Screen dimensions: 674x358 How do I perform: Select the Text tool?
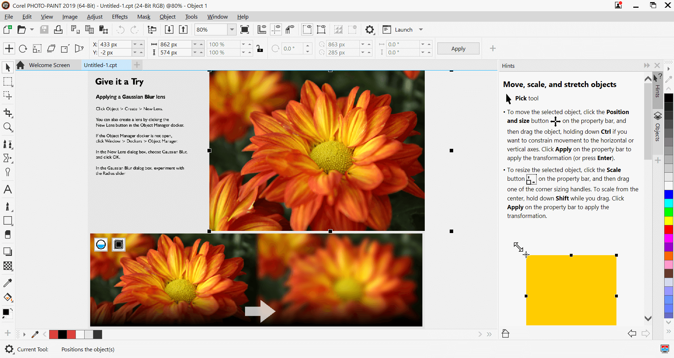(x=7, y=190)
